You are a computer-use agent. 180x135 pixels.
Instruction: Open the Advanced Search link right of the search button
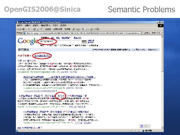(91, 40)
